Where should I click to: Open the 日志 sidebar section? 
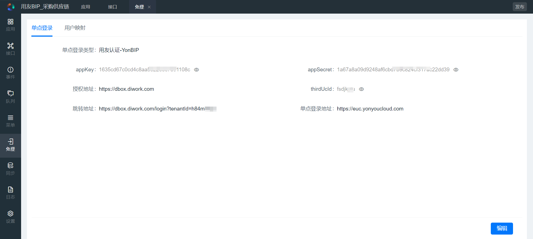pos(11,193)
